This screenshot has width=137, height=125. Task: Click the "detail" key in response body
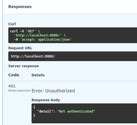tap(45, 111)
